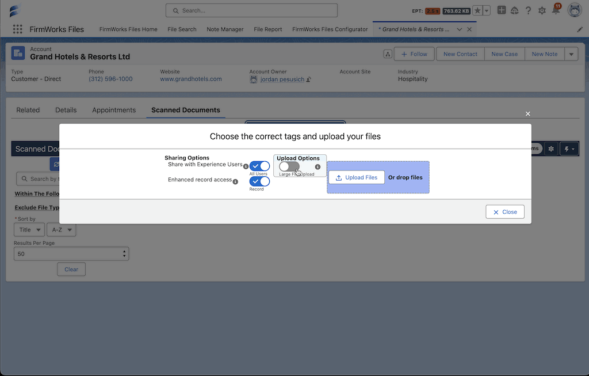Open Trailhead guidance icon

point(515,10)
